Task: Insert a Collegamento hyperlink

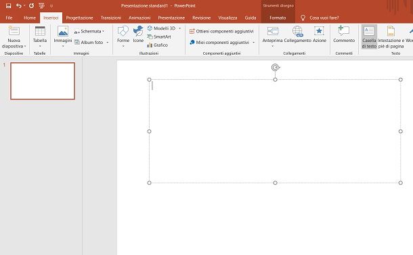Action: coord(298,34)
